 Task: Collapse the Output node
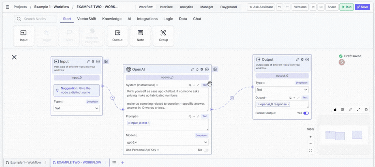[297, 60]
